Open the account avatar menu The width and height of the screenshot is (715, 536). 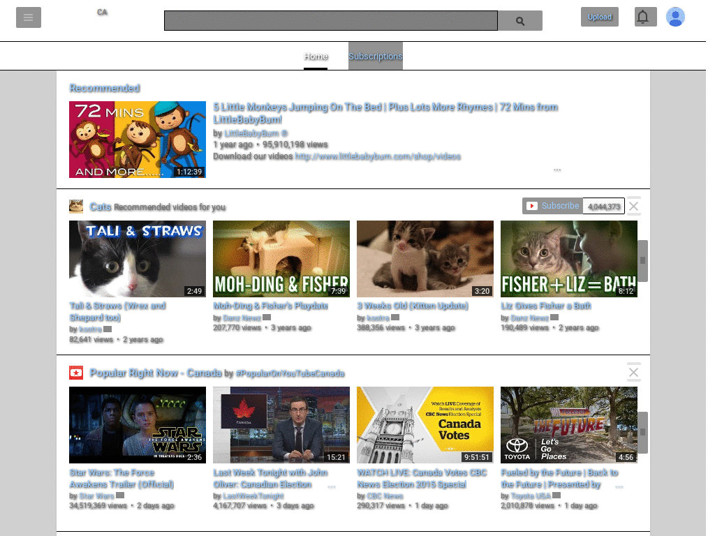tap(675, 17)
